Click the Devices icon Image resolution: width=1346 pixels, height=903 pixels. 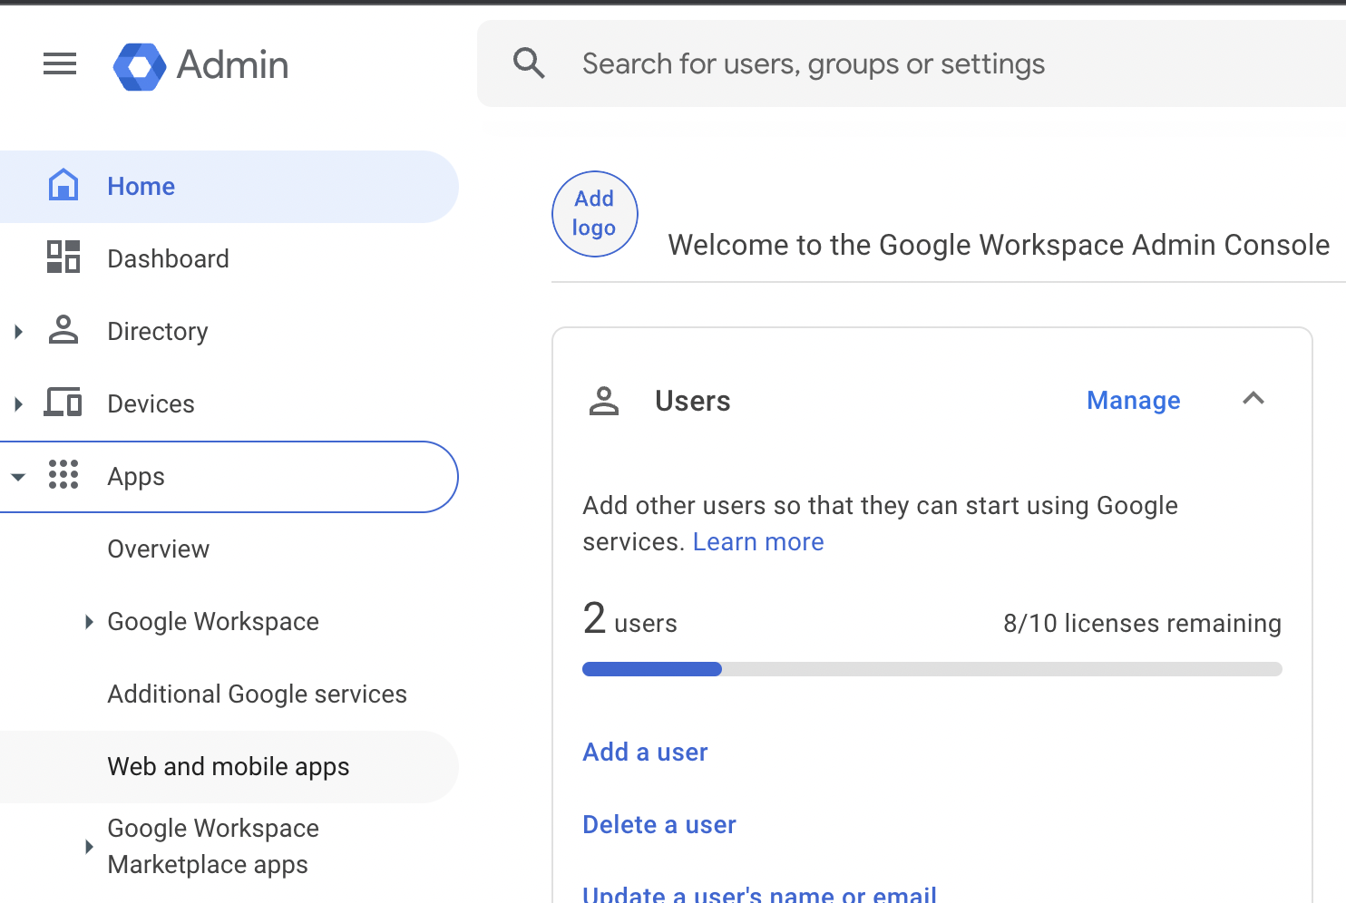pyautogui.click(x=63, y=403)
